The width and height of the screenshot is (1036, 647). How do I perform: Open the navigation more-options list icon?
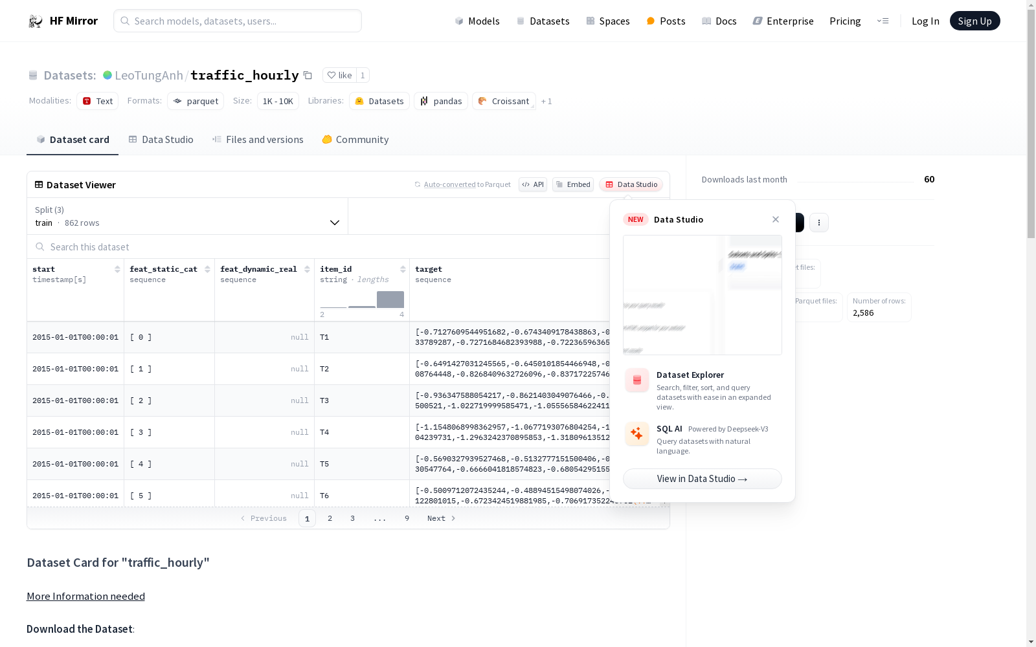tap(883, 21)
